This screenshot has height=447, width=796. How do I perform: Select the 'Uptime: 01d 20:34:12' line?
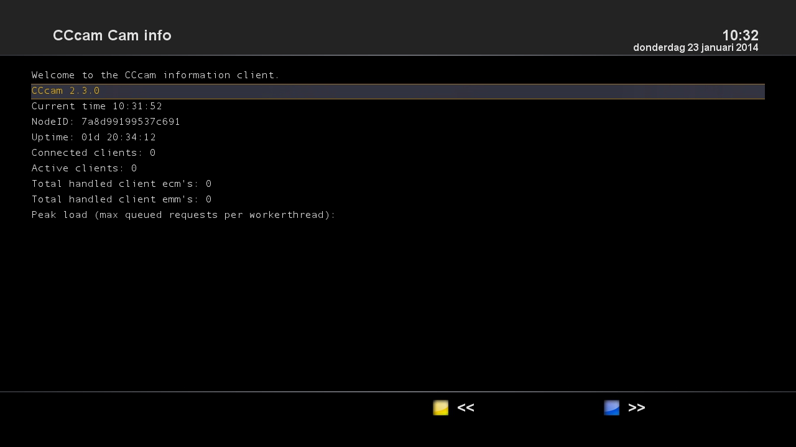coord(398,138)
